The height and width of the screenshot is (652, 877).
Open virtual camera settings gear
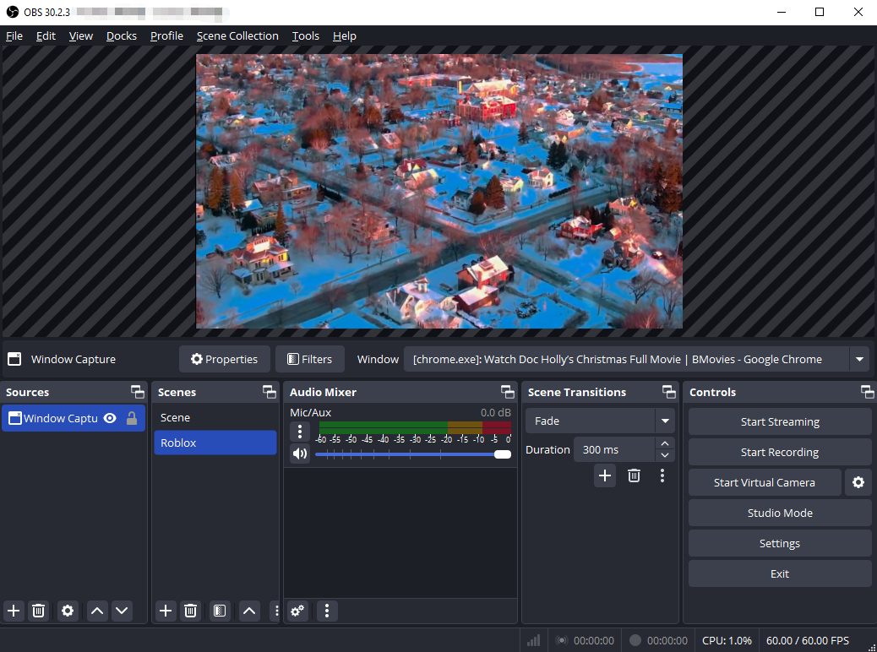click(858, 482)
